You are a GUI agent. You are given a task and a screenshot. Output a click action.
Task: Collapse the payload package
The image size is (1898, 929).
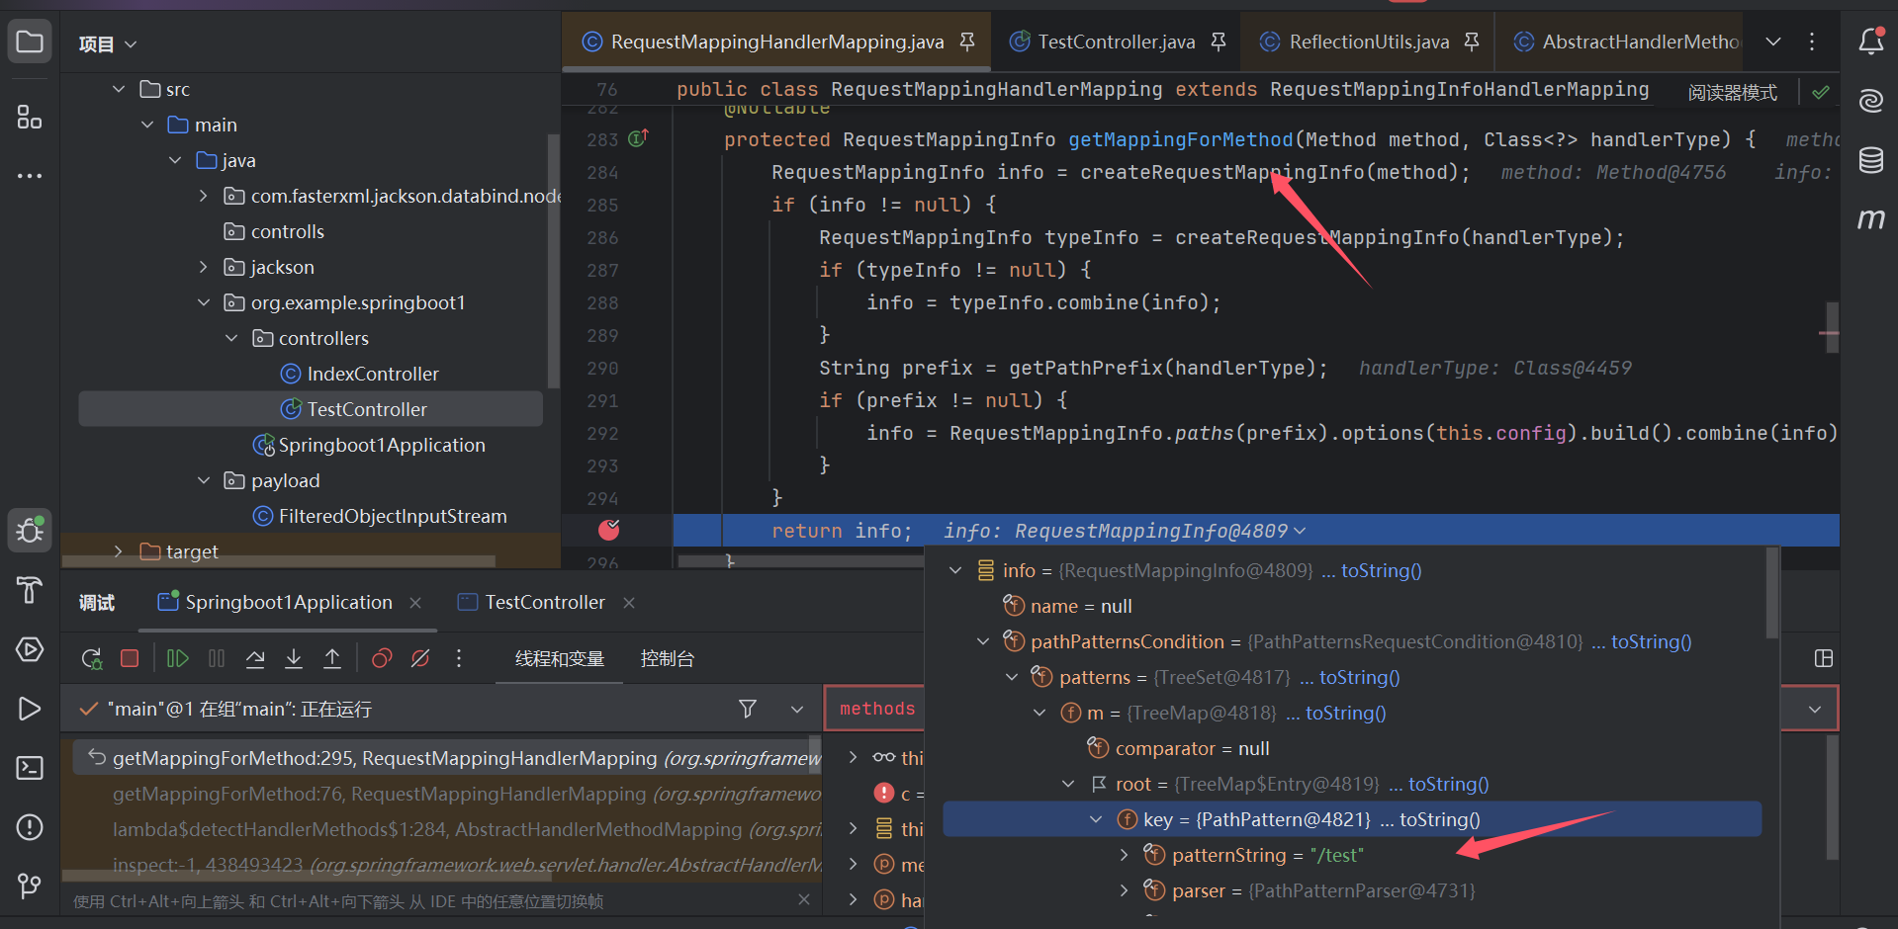coord(204,480)
